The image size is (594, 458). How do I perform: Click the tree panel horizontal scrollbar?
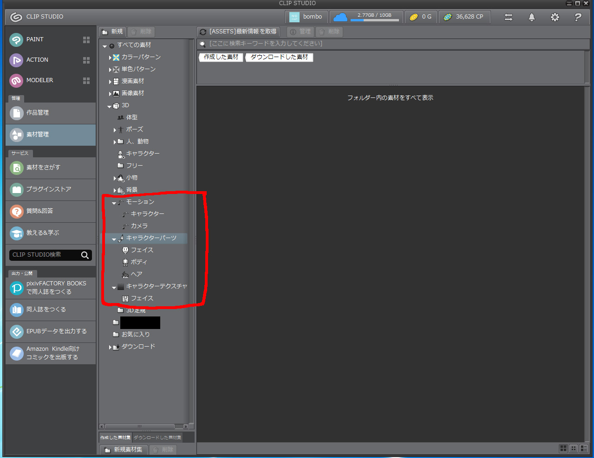[x=139, y=426]
